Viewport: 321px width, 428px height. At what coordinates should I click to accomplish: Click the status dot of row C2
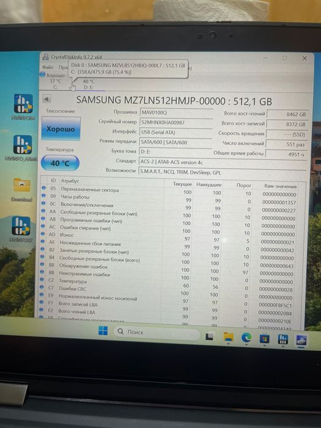click(42, 279)
